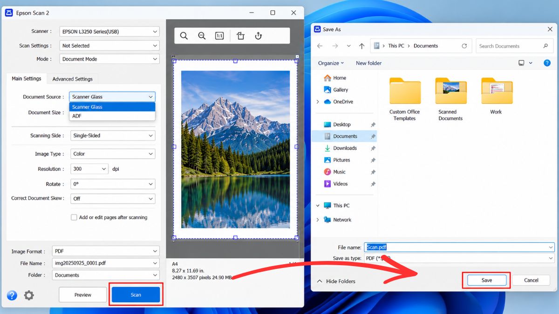Open the Mode dropdown
Screen dimensions: 559x314
109,59
